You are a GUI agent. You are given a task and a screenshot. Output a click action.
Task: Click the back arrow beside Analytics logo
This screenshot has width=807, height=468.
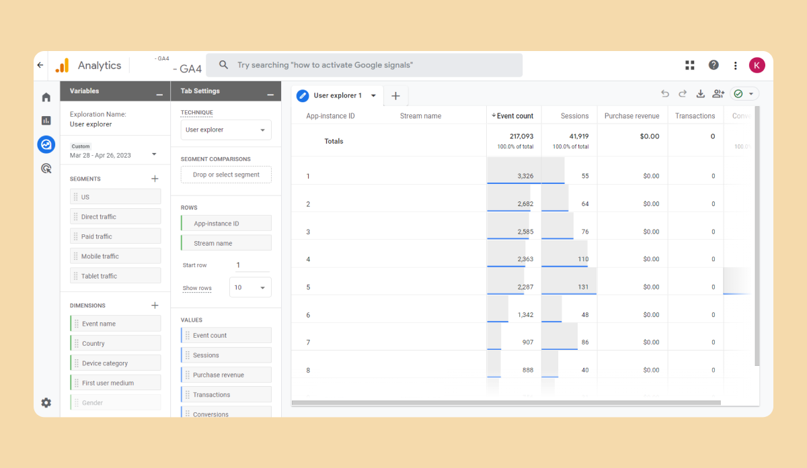click(x=40, y=65)
